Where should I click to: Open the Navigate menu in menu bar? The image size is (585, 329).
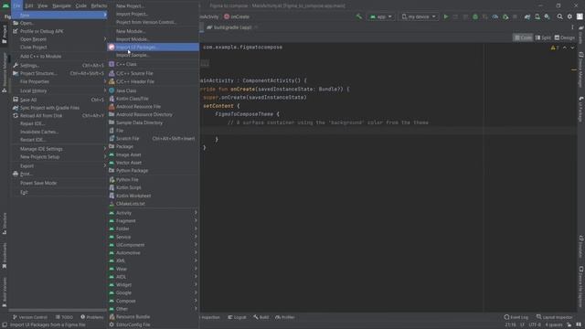(x=61, y=5)
